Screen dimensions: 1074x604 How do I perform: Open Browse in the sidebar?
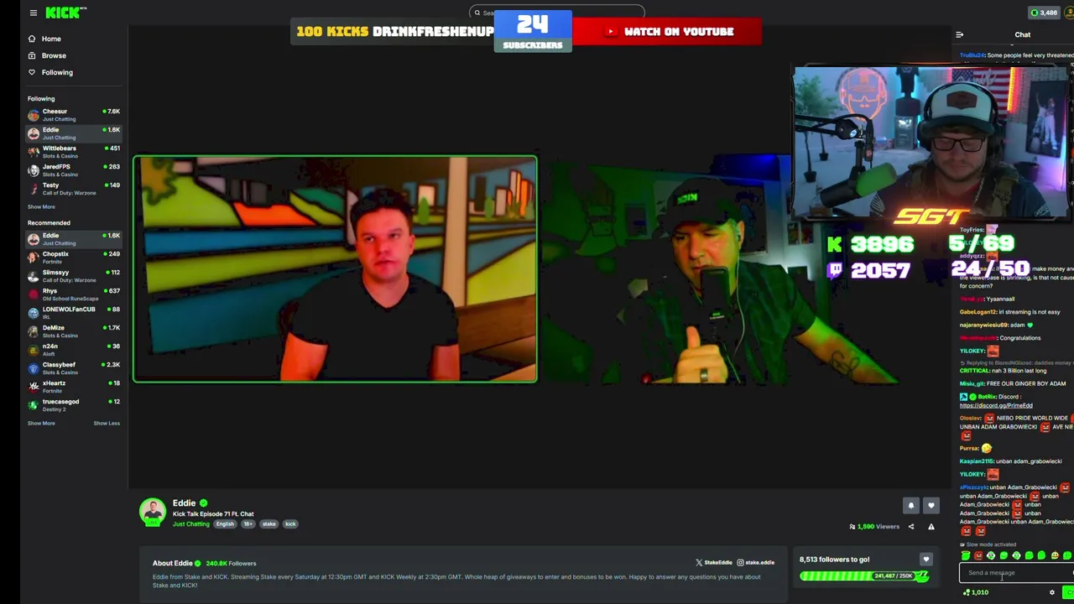coord(54,55)
